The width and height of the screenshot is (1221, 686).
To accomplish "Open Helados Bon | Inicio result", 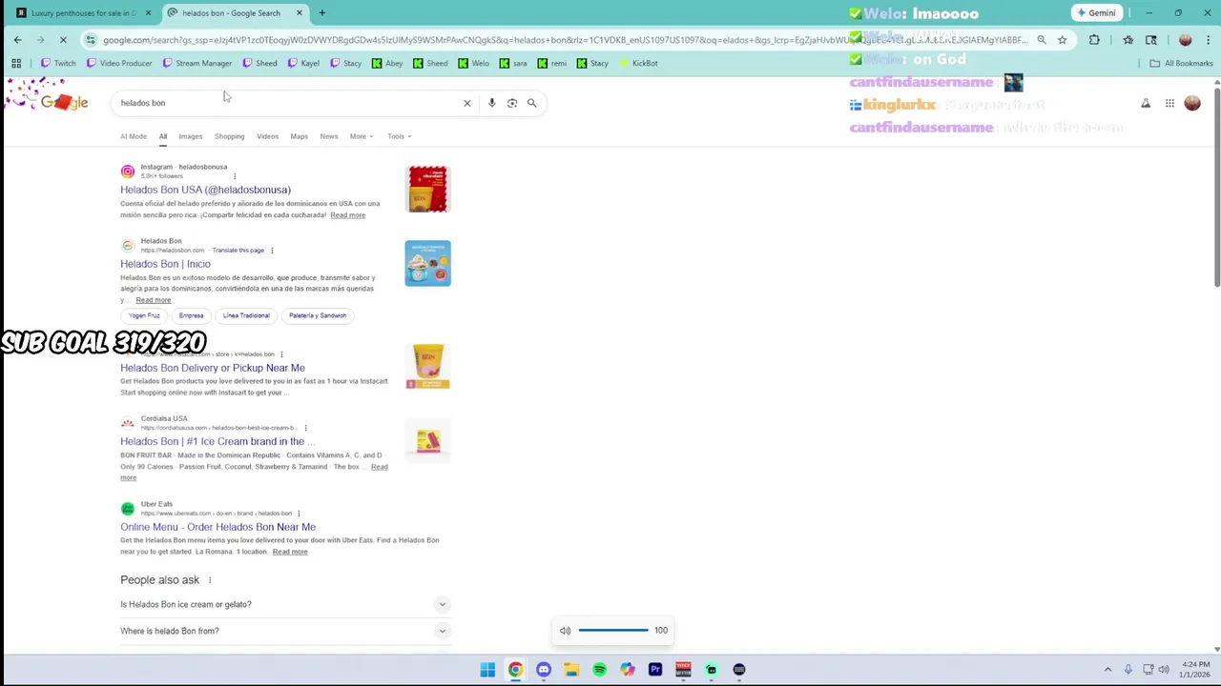I will [x=165, y=264].
